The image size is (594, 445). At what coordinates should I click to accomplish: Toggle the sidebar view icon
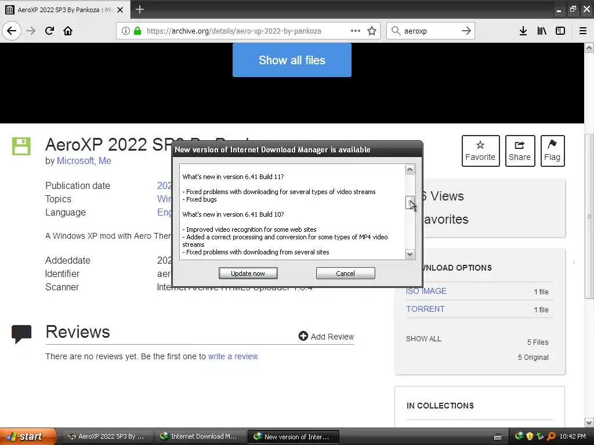[x=560, y=31]
